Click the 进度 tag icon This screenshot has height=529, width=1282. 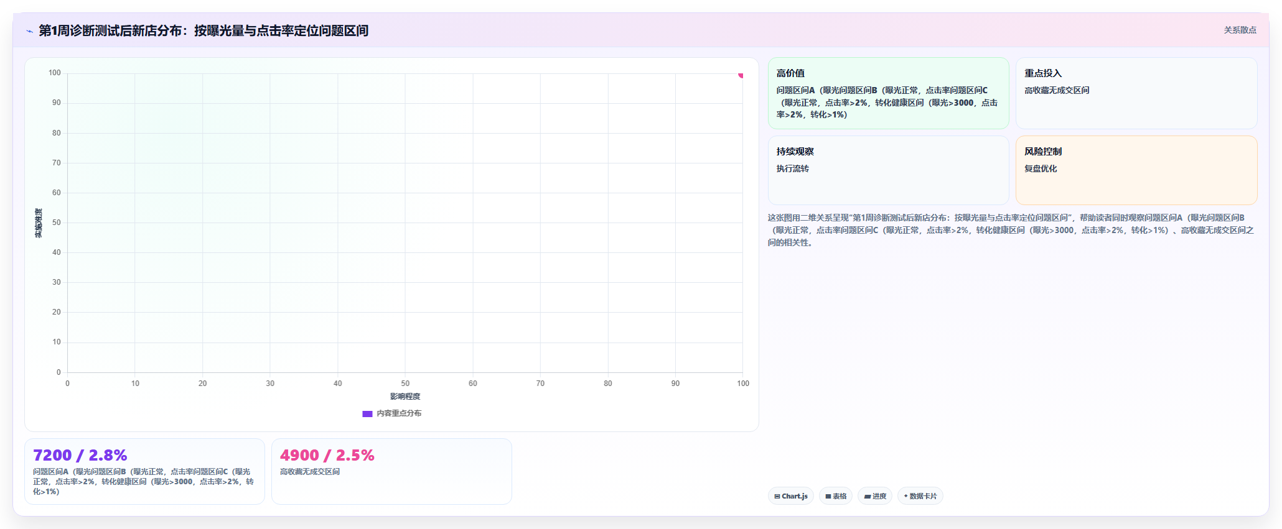868,496
